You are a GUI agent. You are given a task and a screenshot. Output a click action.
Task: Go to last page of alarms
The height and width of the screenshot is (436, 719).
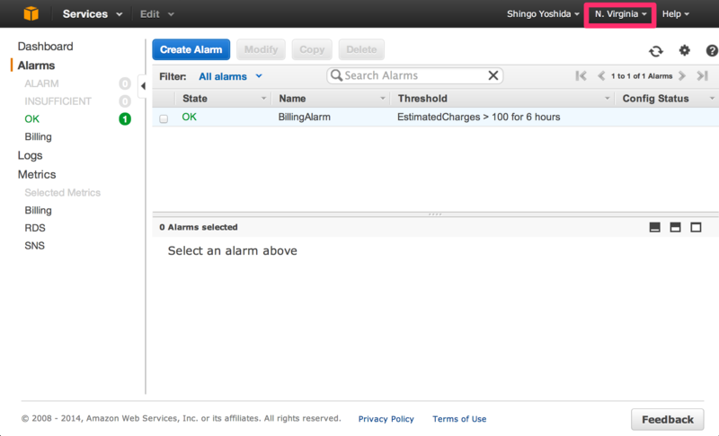[703, 76]
